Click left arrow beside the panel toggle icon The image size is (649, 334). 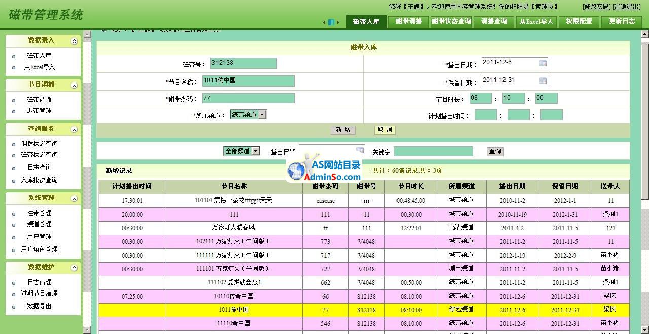324,22
